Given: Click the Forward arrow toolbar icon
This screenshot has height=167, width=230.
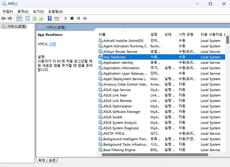Looking at the screenshot, I should (10, 18).
